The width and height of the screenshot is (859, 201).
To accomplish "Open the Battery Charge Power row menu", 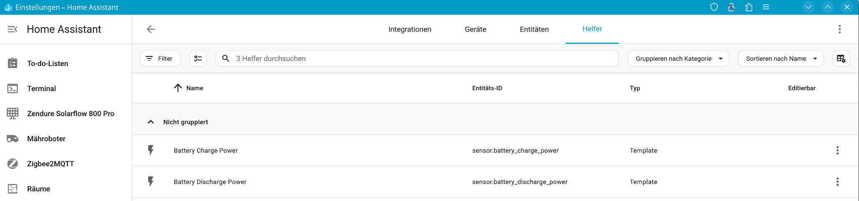I will tap(837, 150).
